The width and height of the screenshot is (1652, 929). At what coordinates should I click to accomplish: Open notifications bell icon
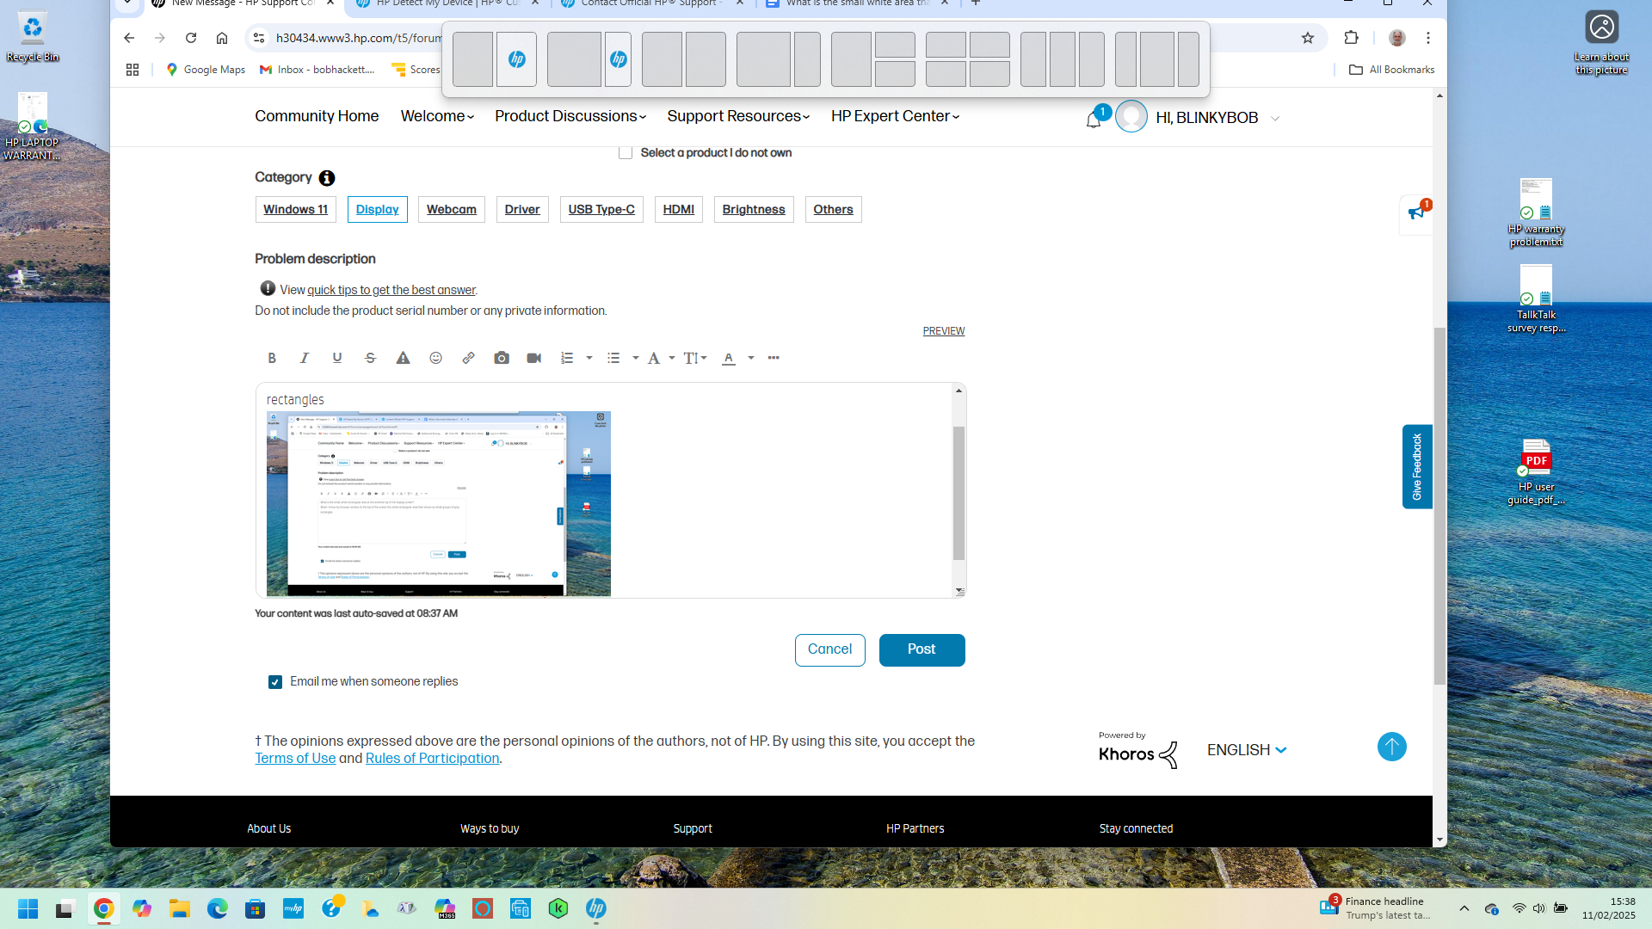point(1094,120)
